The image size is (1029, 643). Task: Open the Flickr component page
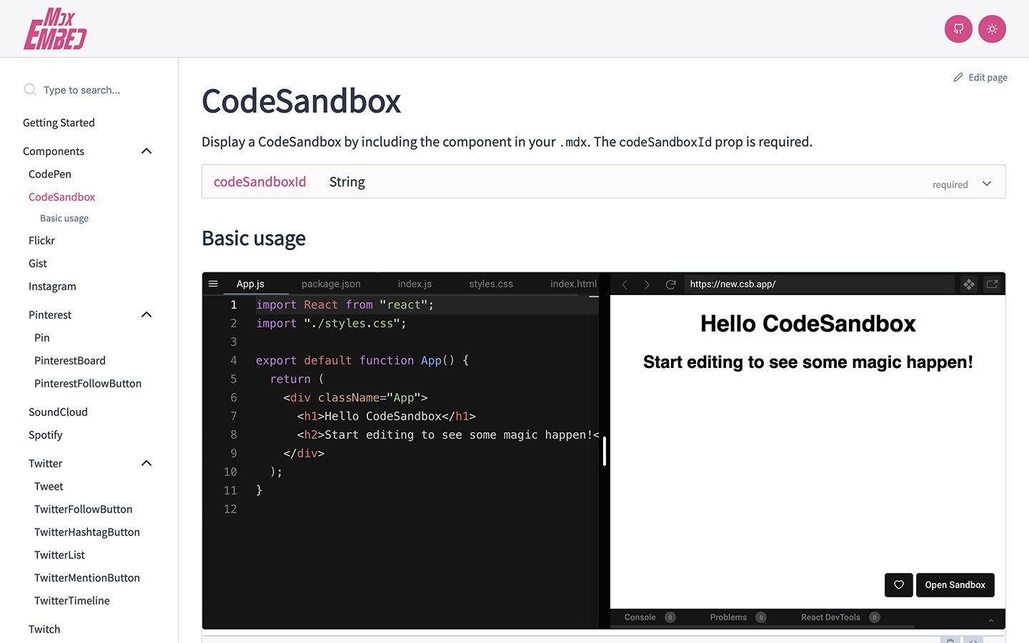[x=41, y=241]
